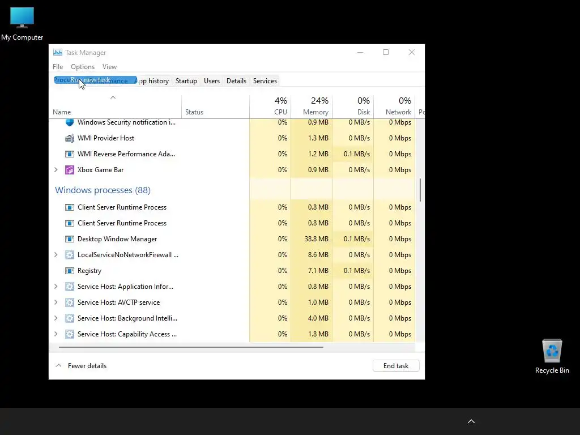The image size is (580, 435).
Task: Close the Task Manager window
Action: tap(411, 53)
